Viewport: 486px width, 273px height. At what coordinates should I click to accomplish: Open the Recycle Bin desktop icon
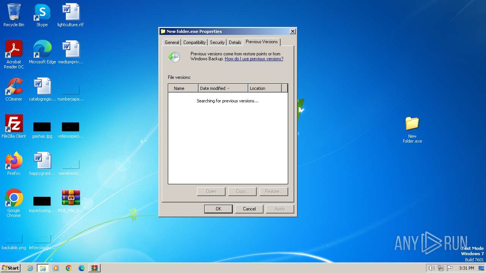coord(14,16)
